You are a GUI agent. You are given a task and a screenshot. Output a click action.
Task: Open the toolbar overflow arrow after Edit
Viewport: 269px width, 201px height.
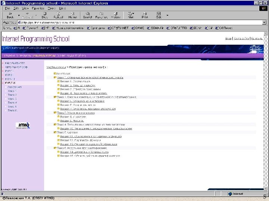167,15
